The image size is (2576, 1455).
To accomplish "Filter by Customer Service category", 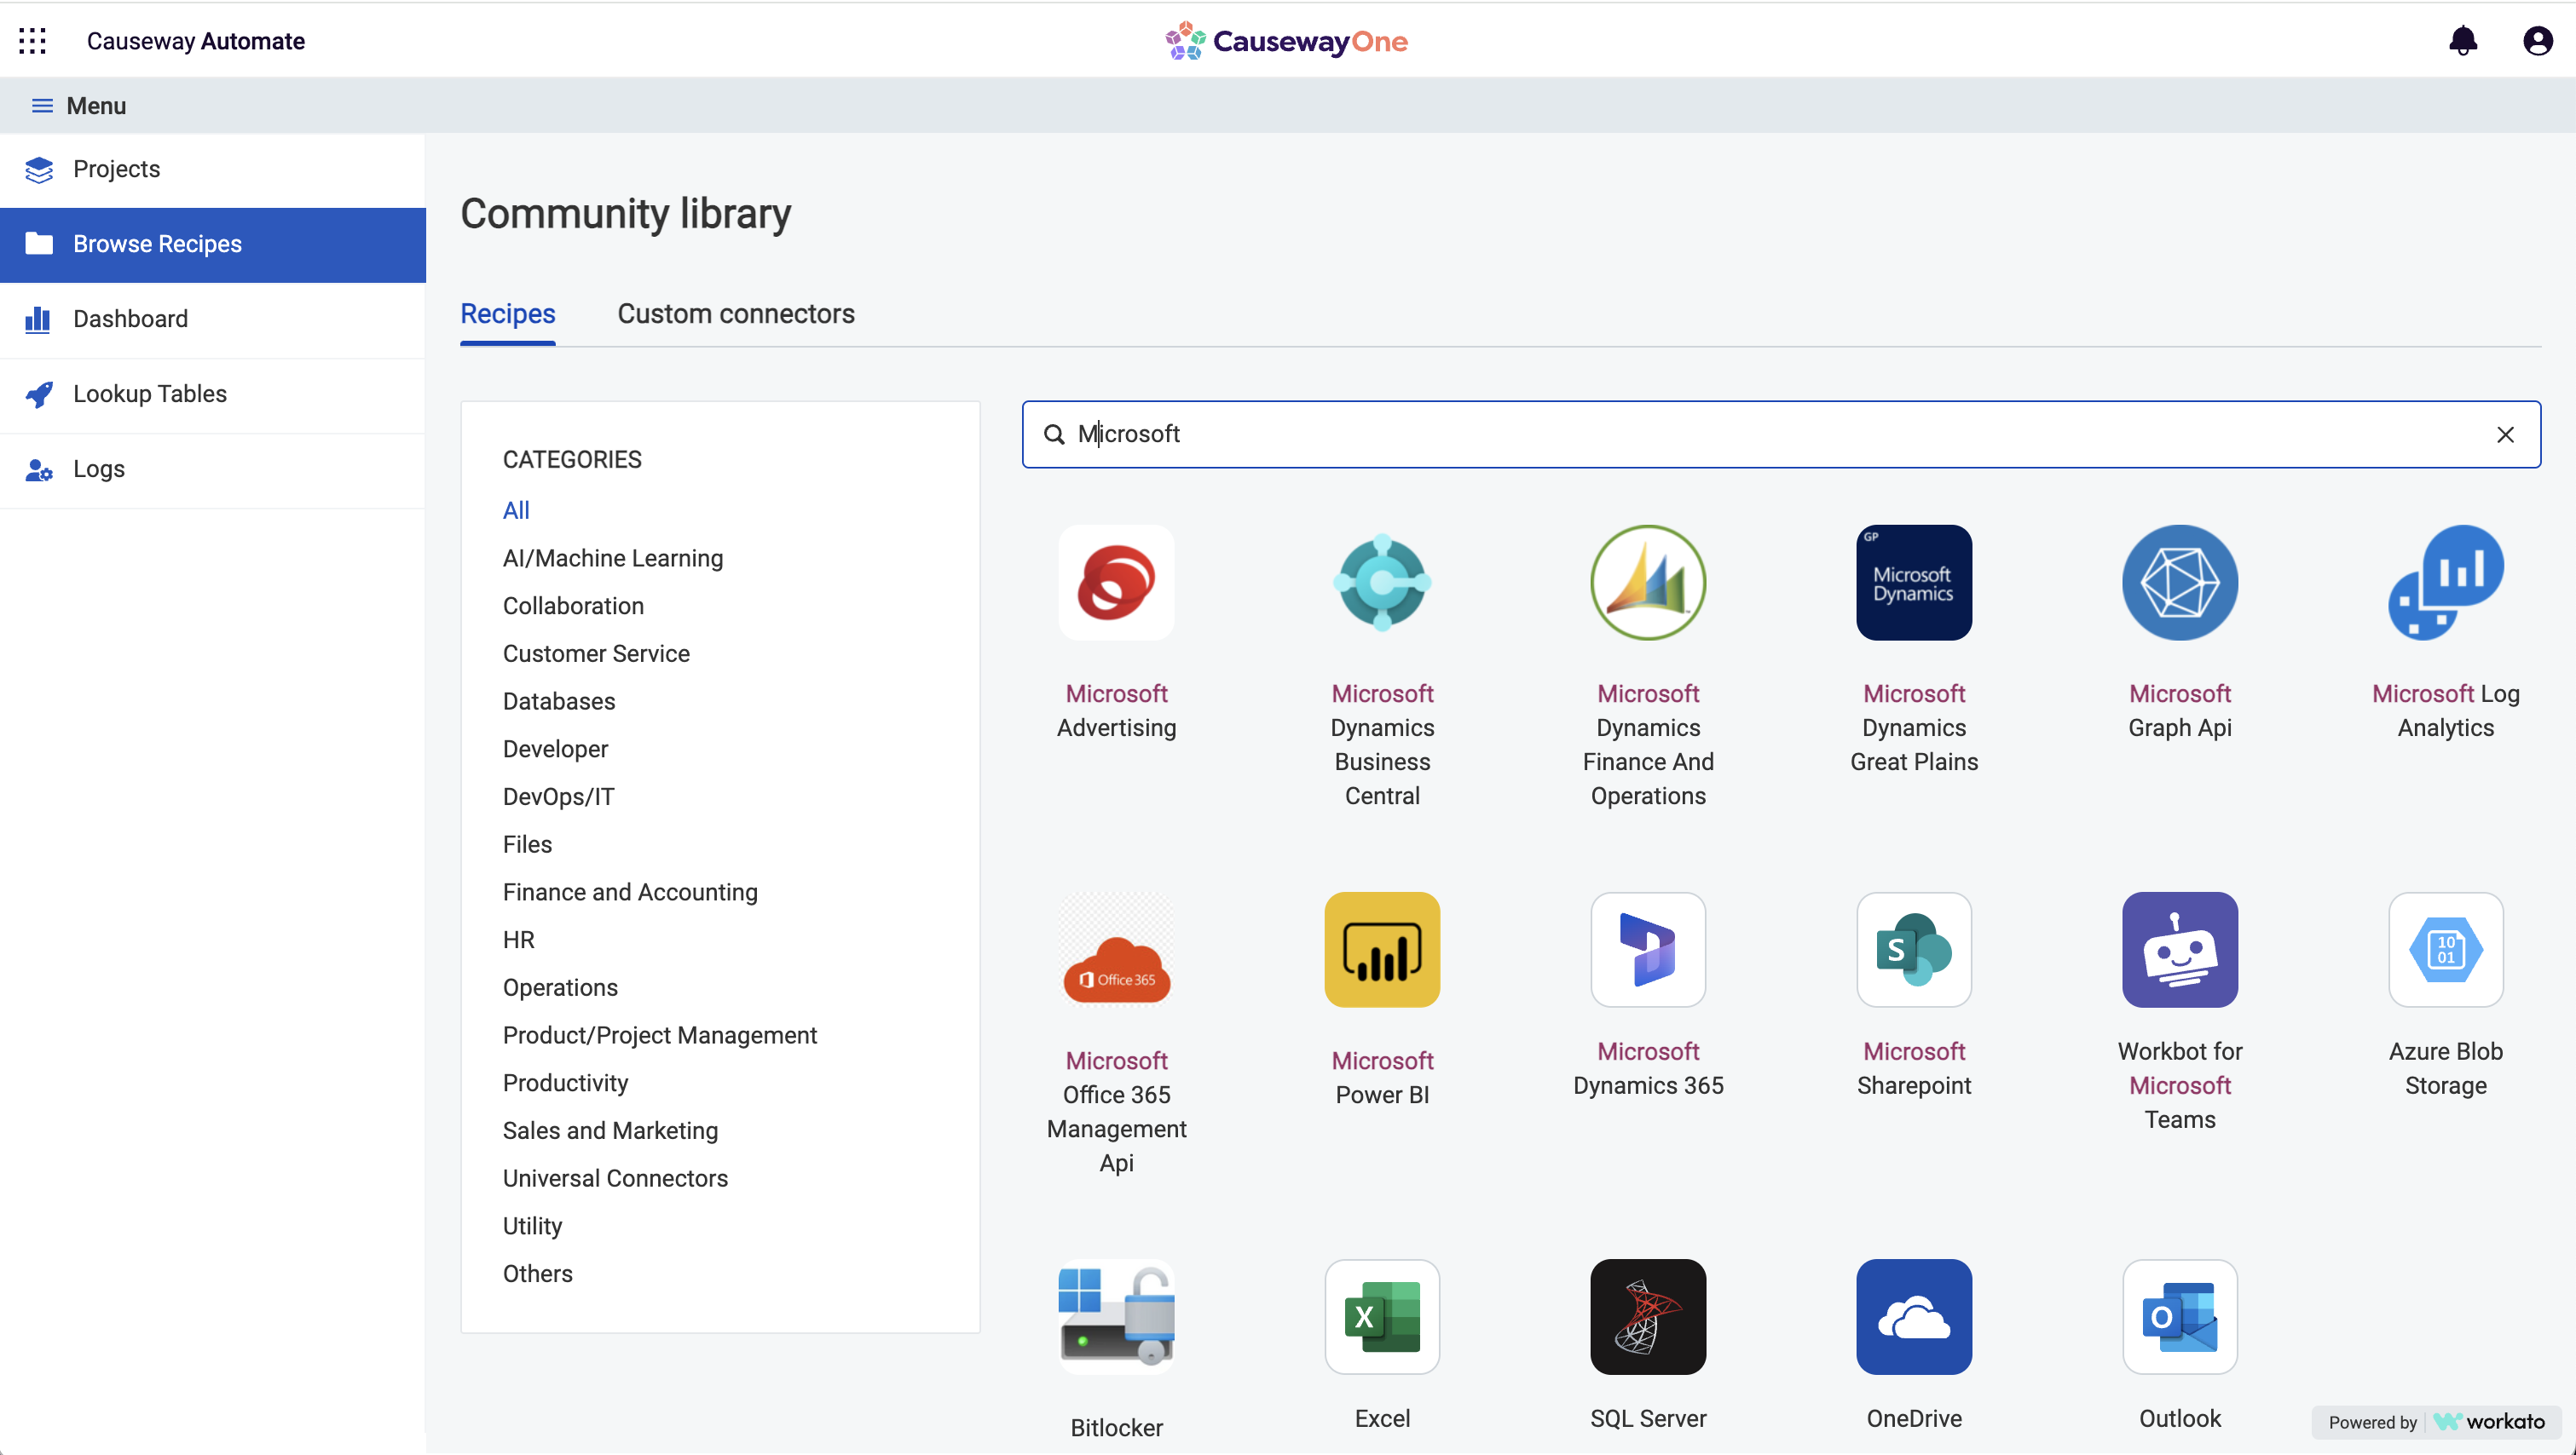I will (596, 653).
